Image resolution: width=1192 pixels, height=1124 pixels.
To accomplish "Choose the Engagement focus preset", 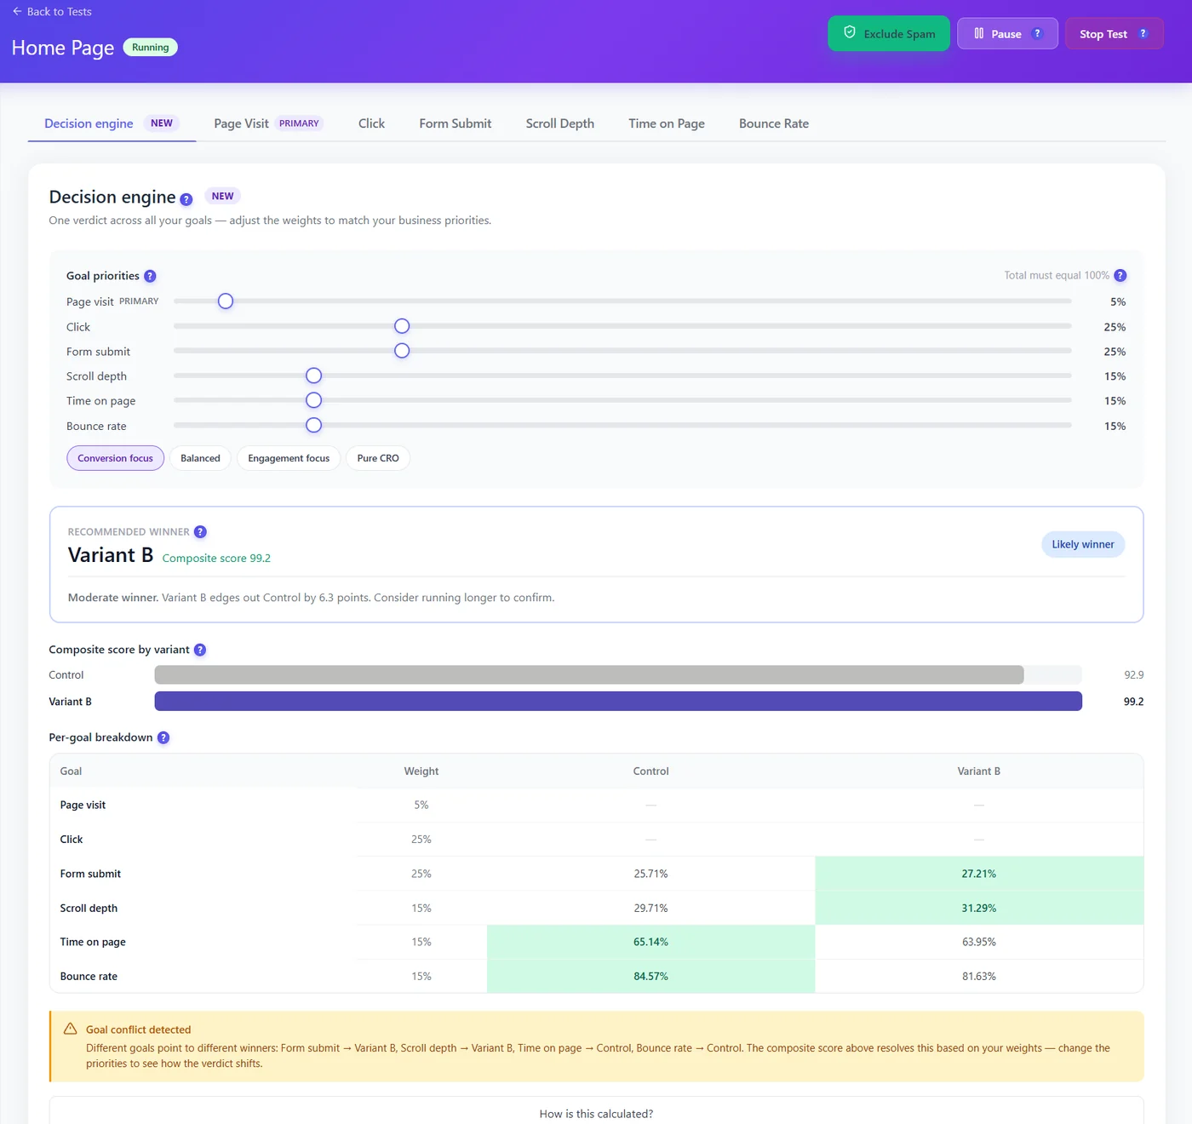I will (x=289, y=458).
